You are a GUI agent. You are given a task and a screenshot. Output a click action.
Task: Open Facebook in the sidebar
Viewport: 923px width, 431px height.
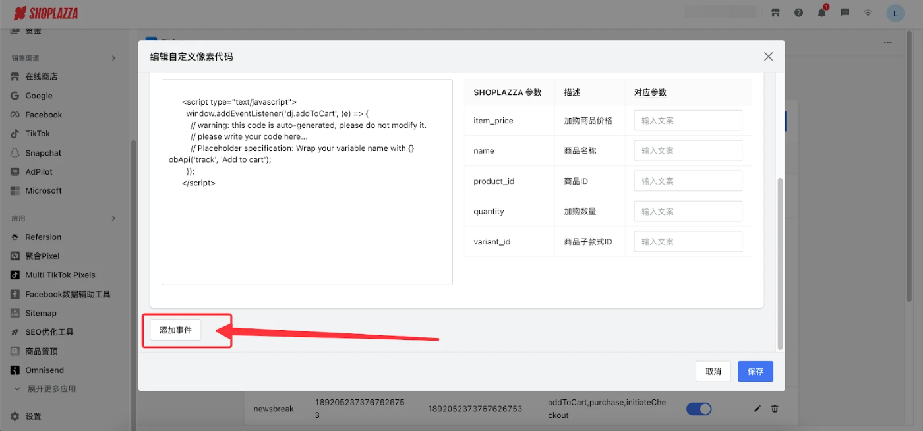(44, 115)
